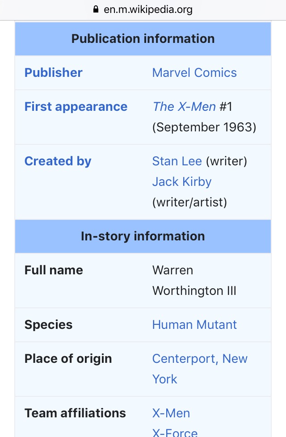The width and height of the screenshot is (286, 437).
Task: Tap the Full name row label
Action: tap(54, 270)
